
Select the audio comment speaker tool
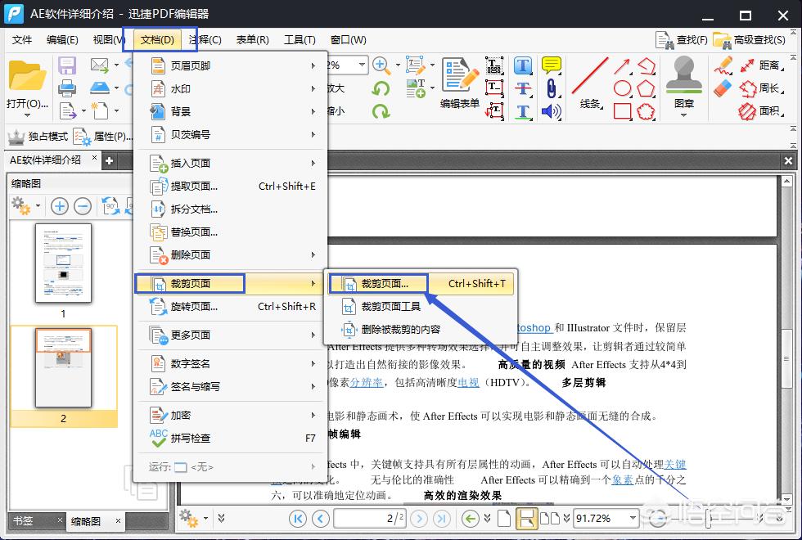coord(552,111)
